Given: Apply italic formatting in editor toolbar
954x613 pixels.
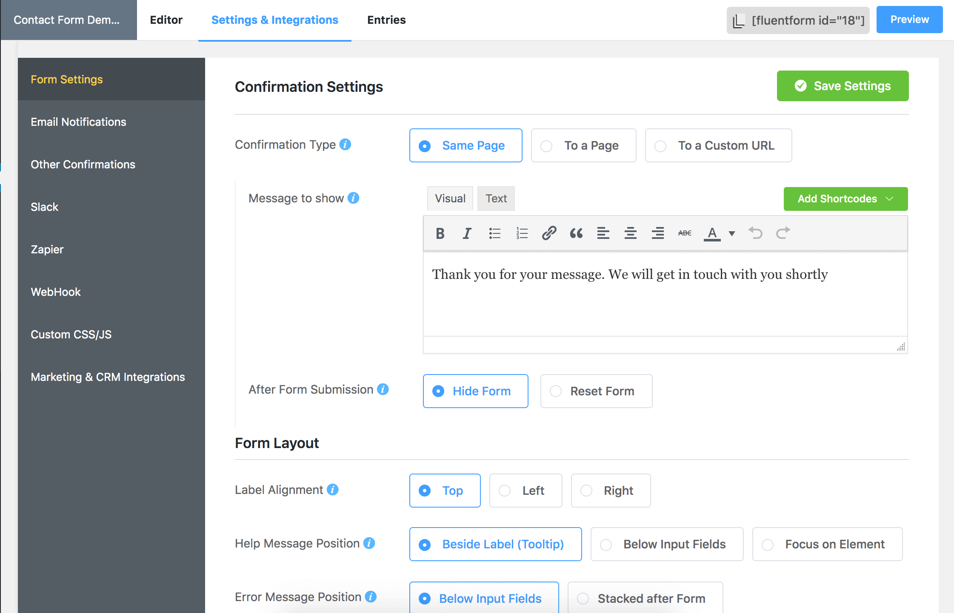Looking at the screenshot, I should [467, 233].
